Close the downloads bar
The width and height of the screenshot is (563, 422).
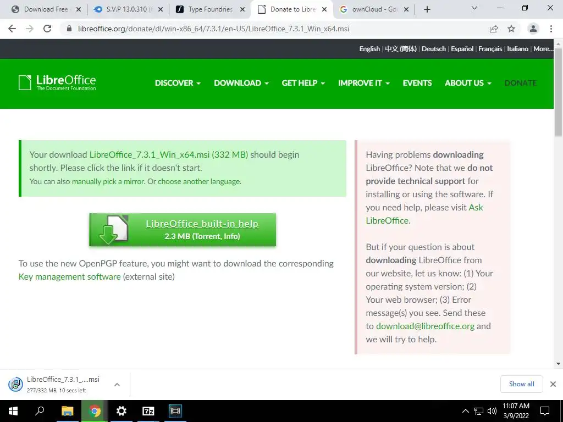pyautogui.click(x=553, y=384)
